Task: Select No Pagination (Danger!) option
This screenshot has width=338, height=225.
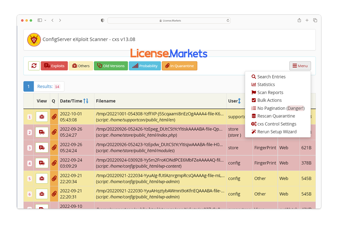Action: (278, 108)
